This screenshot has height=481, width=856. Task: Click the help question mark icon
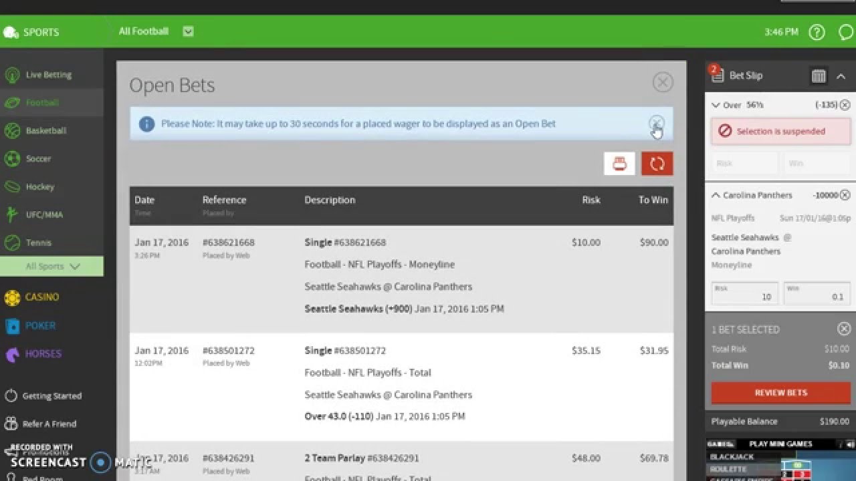click(817, 32)
